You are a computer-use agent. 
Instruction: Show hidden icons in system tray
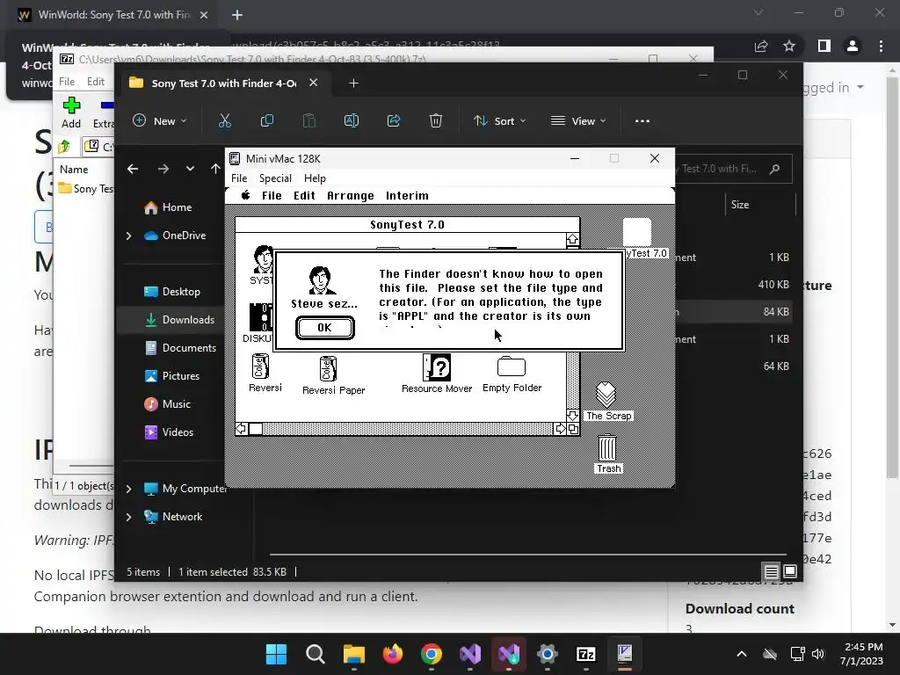tap(742, 654)
